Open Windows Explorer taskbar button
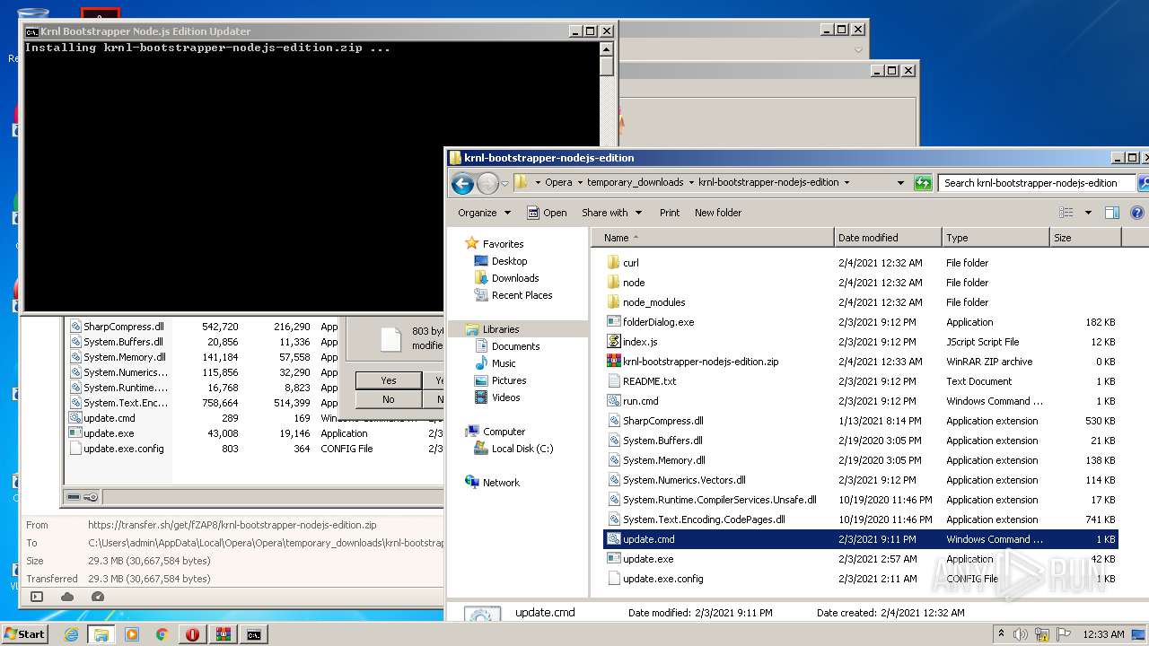 point(101,634)
